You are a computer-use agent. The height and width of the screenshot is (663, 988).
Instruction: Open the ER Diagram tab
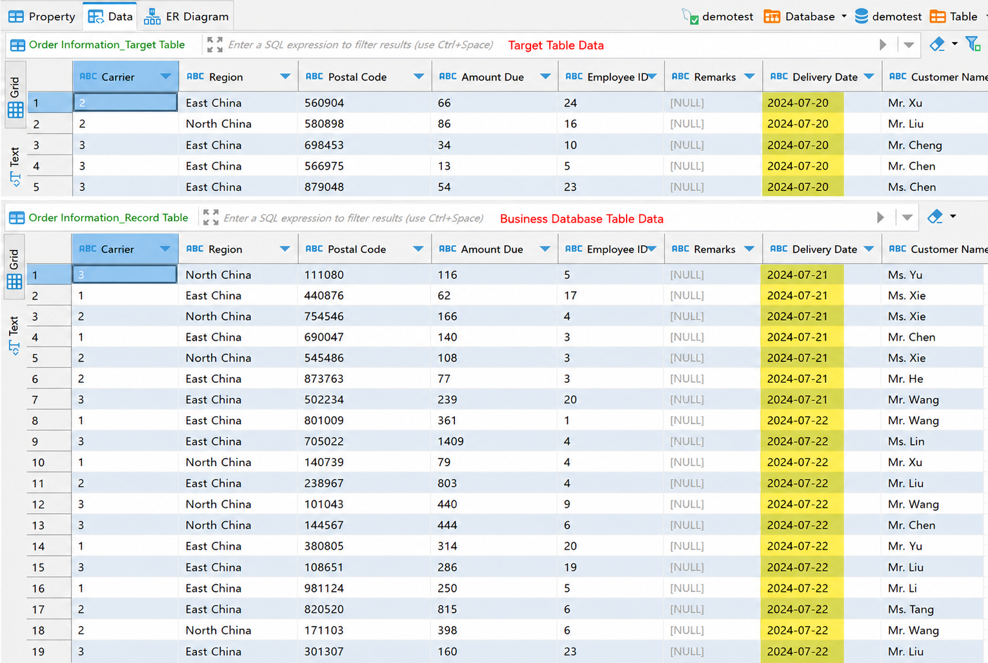(187, 16)
